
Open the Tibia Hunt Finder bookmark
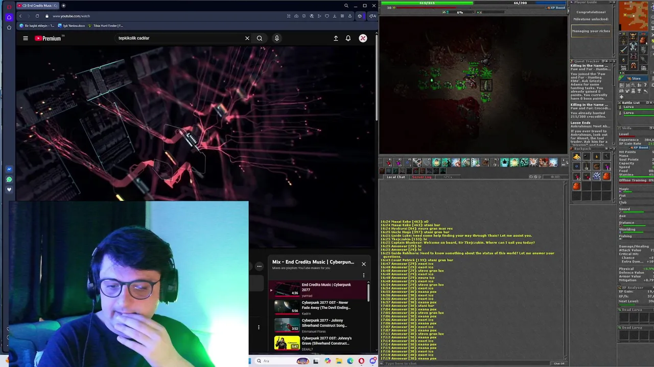(106, 25)
